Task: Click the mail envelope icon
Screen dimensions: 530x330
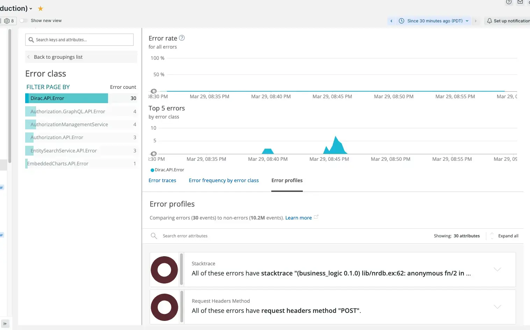Action: coord(520,2)
